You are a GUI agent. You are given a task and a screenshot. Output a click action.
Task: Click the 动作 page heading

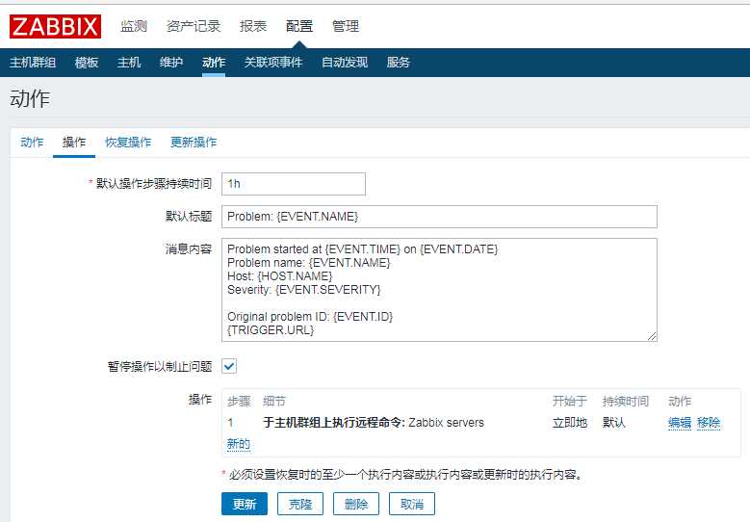pyautogui.click(x=30, y=98)
